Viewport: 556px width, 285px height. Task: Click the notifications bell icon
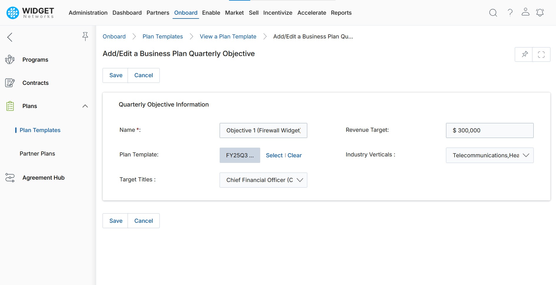point(540,13)
